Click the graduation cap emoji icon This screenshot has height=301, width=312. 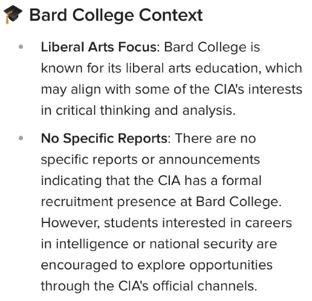coord(13,15)
